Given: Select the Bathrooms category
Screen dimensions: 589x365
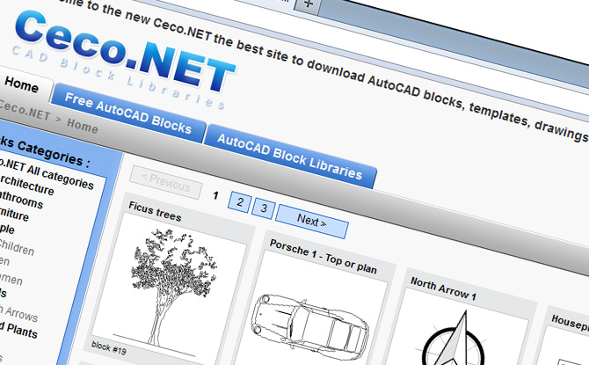Looking at the screenshot, I should tap(21, 199).
